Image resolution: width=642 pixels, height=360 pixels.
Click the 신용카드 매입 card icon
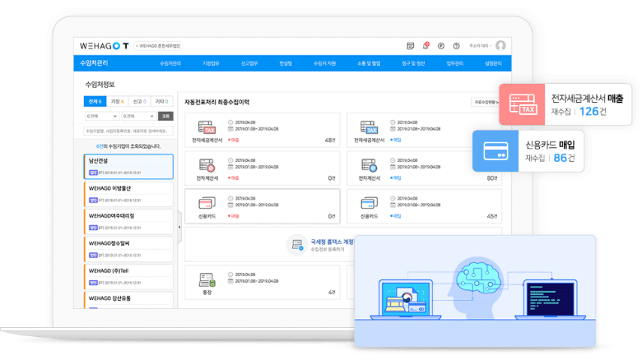pos(369,203)
